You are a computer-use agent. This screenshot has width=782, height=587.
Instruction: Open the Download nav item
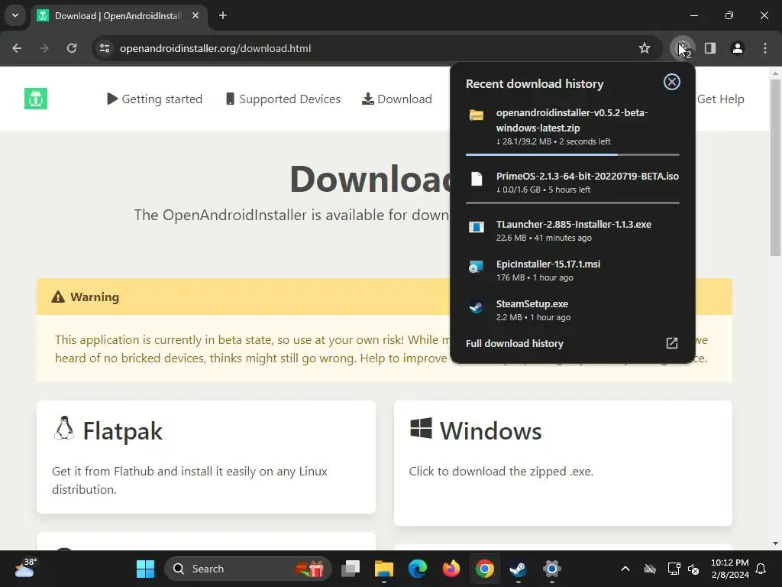[397, 99]
